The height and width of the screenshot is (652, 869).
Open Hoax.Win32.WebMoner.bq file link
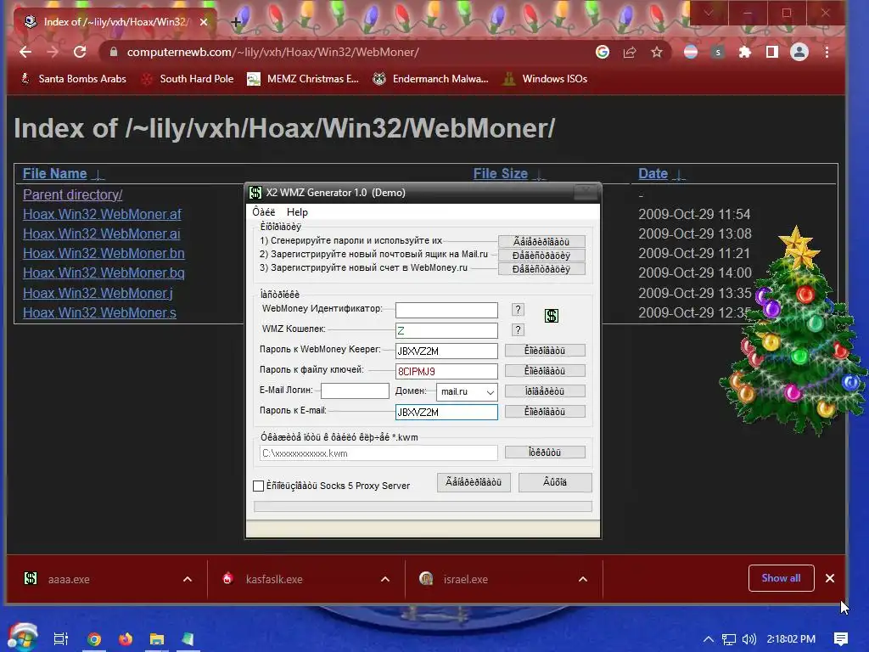104,273
